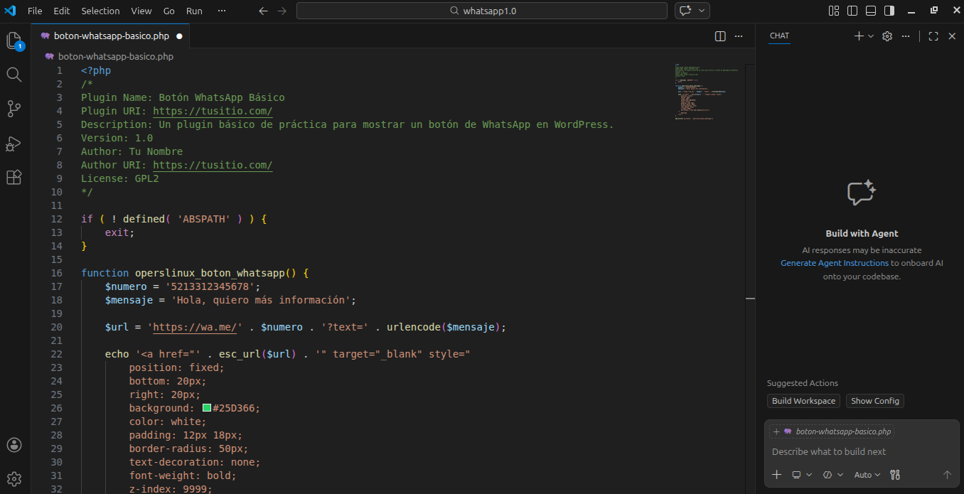Open the Auto model picker dropdown

click(867, 475)
